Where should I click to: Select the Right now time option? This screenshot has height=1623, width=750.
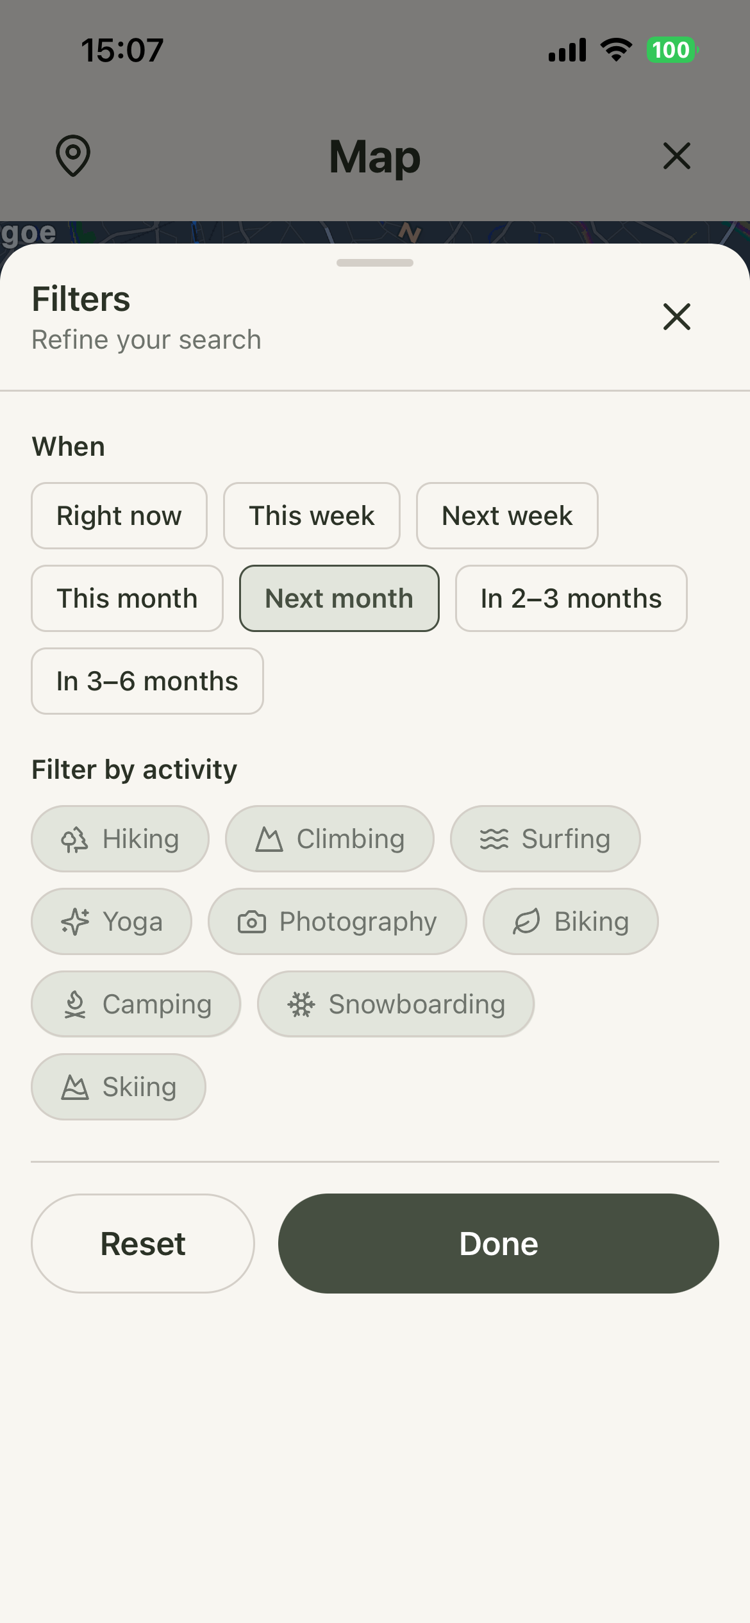pyautogui.click(x=119, y=515)
